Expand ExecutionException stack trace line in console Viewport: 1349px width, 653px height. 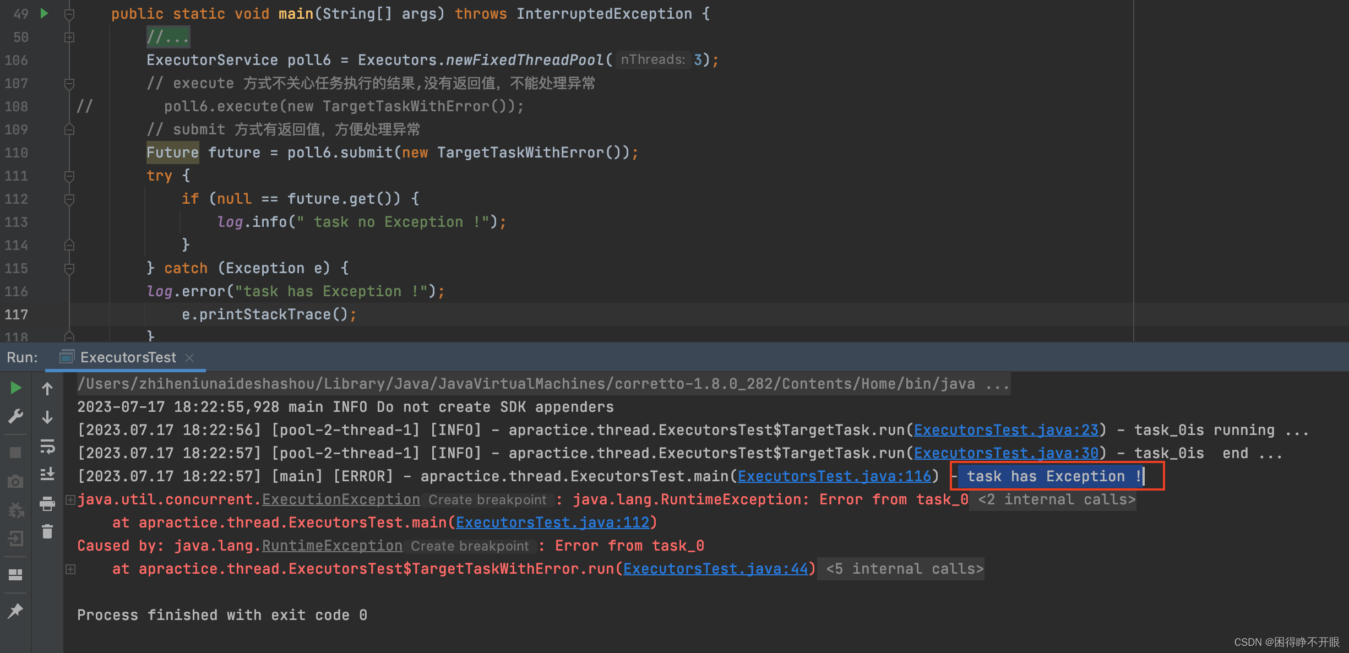point(70,500)
